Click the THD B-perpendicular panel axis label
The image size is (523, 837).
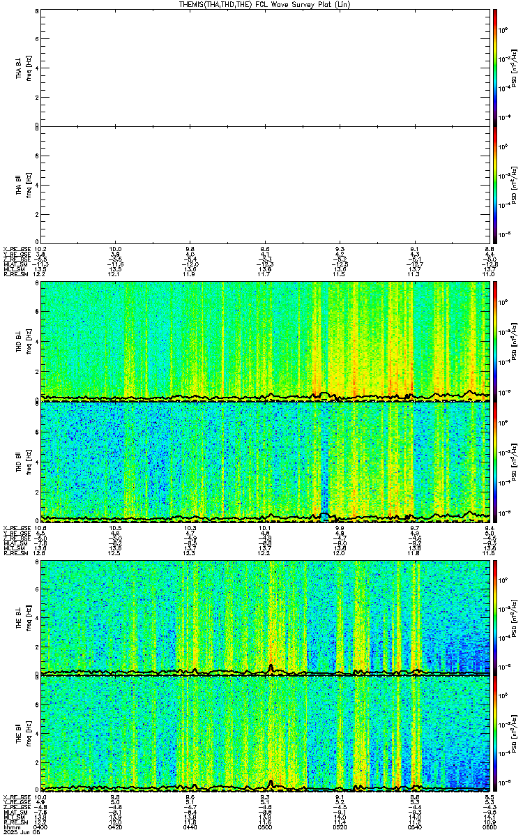tap(19, 342)
